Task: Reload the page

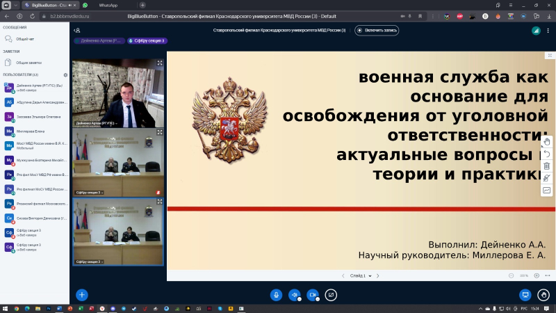Action: point(32,16)
